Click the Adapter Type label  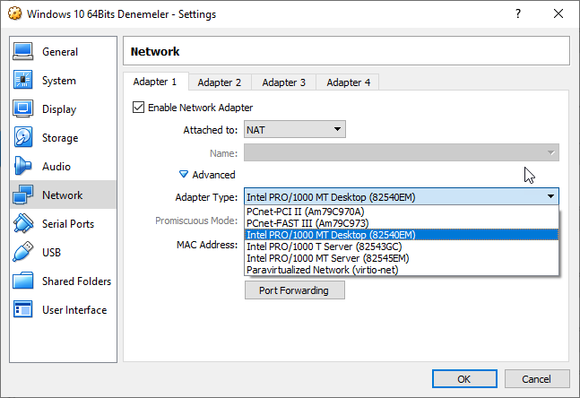point(206,197)
